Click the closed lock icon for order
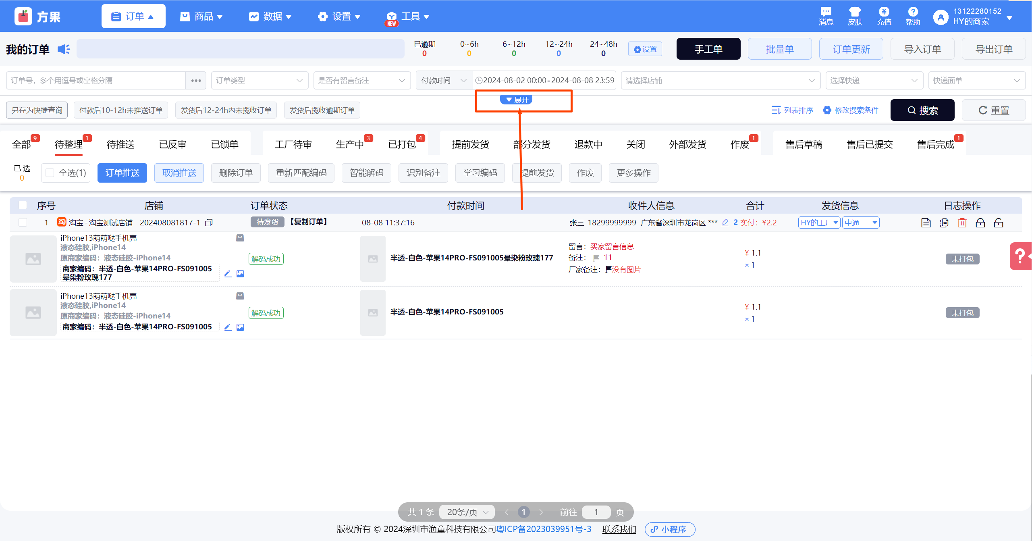Image resolution: width=1032 pixels, height=541 pixels. 980,223
